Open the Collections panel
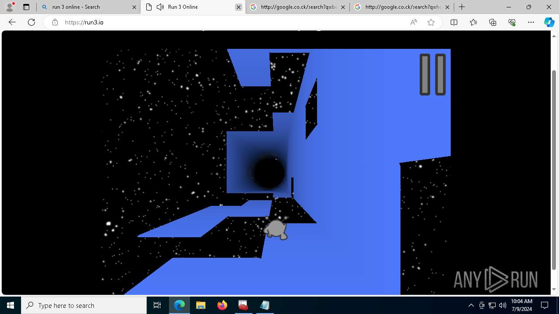The height and width of the screenshot is (314, 559). 493,22
